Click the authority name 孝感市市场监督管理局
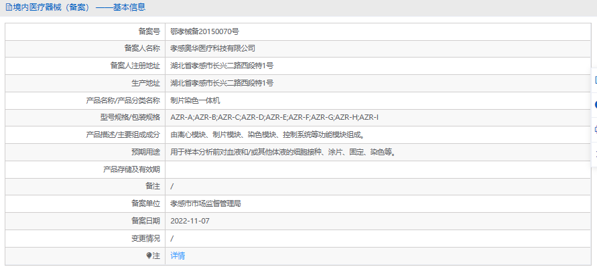Screen dimensions: 597x271 [206, 203]
